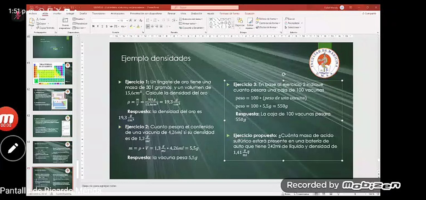The width and height of the screenshot is (426, 200).
Task: Open the Diseño layout dropdown
Action: point(78,19)
